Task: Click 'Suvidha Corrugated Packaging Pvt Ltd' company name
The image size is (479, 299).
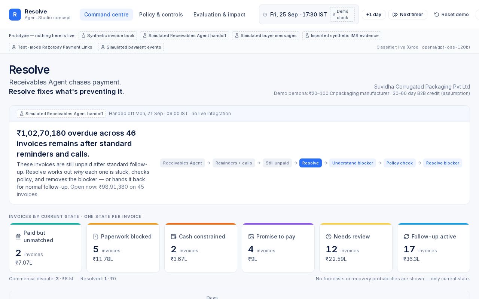Action: point(422,87)
